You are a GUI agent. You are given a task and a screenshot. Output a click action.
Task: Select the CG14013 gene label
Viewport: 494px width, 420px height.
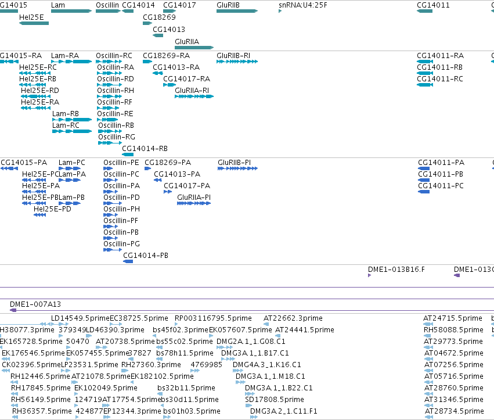click(x=169, y=29)
